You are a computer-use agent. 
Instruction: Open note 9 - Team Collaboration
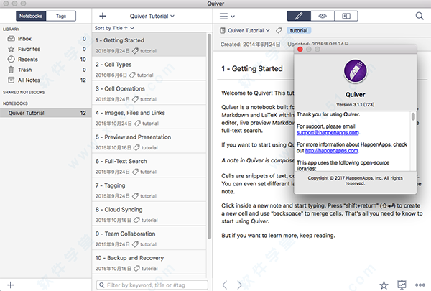(x=149, y=239)
